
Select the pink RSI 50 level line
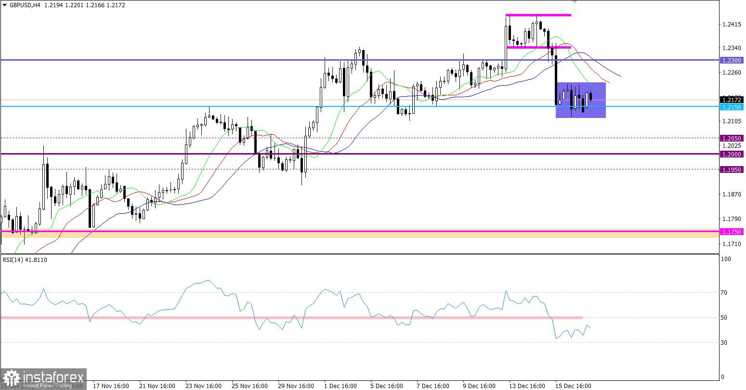point(292,318)
